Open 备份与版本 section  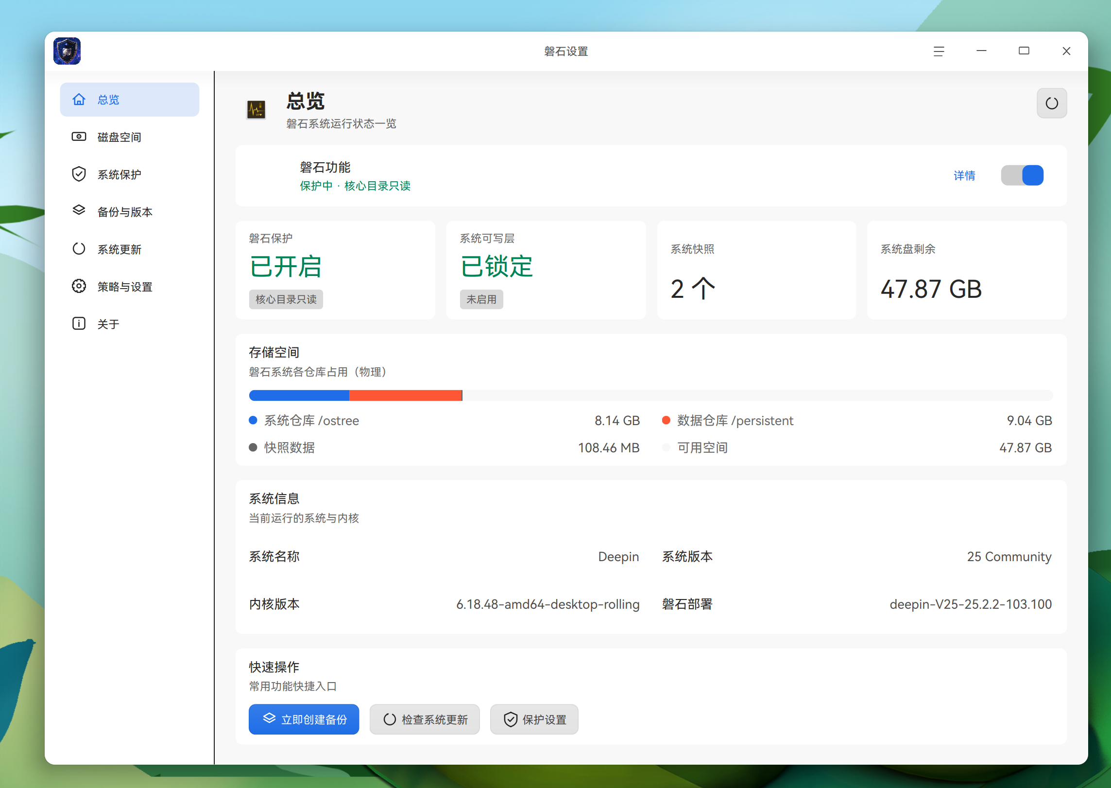[x=130, y=212]
